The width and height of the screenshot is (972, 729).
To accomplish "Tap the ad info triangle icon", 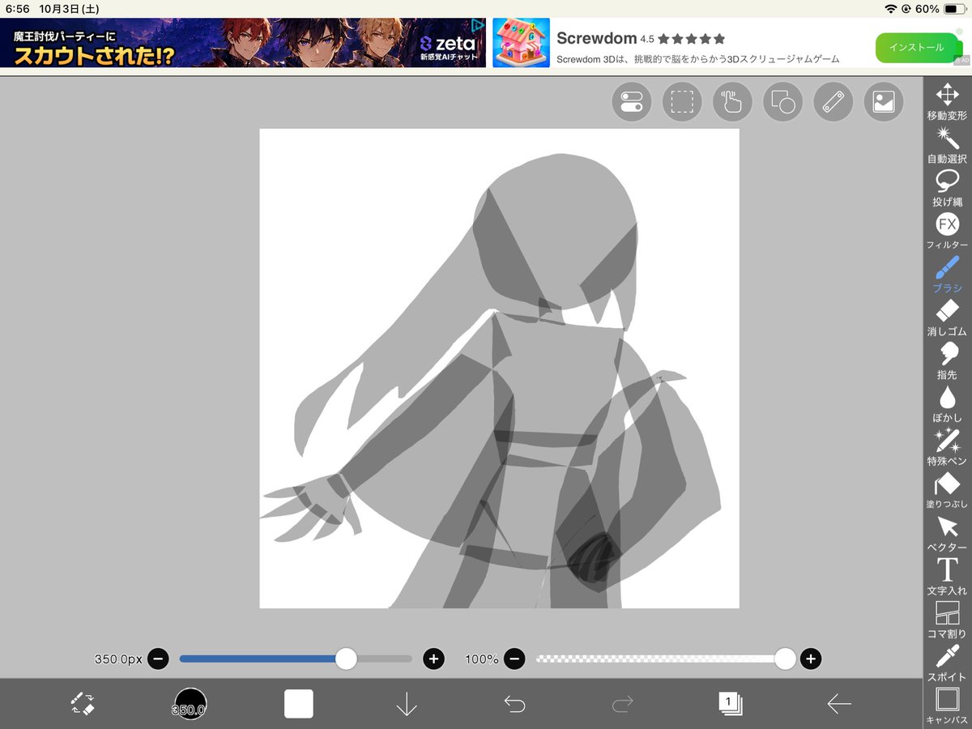I will [x=478, y=25].
